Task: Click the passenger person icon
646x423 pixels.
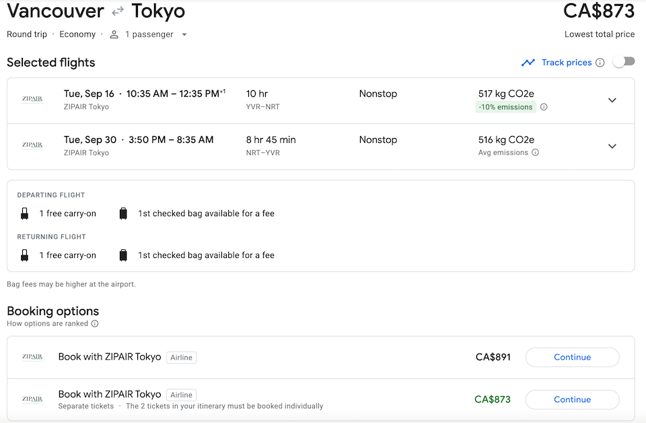Action: click(x=114, y=34)
